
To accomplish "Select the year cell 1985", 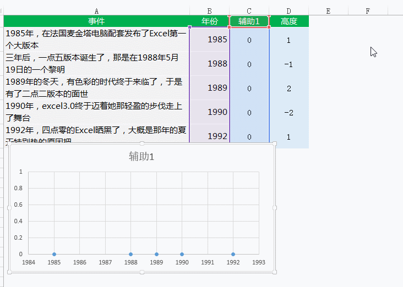I will coord(209,39).
